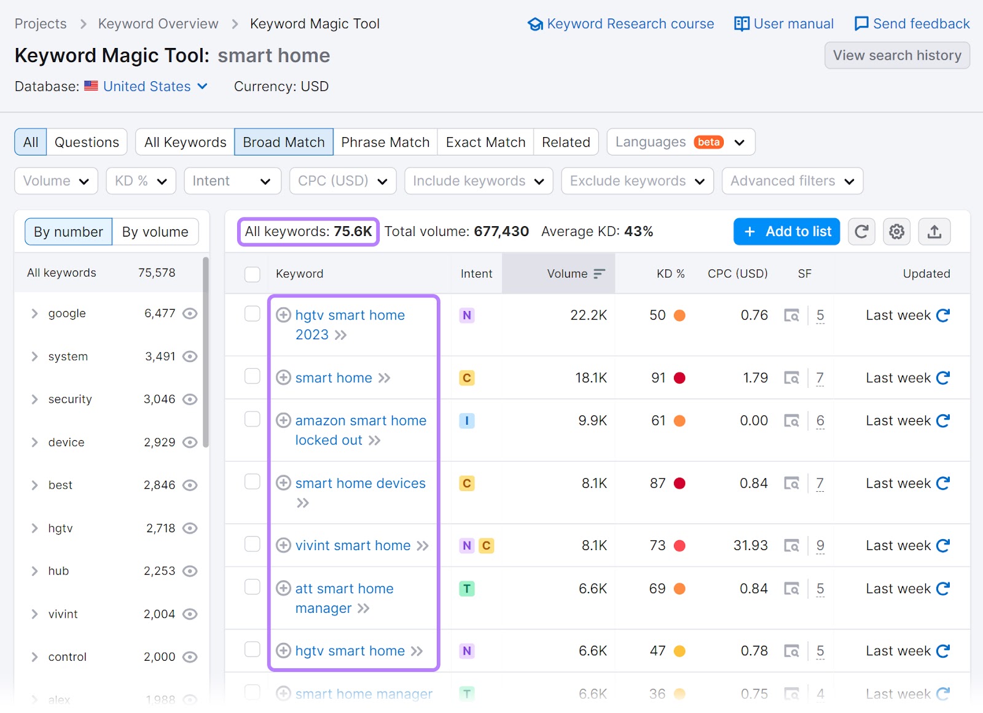983x713 pixels.
Task: Click the plus icon beside hgtv smart home 2023
Action: click(x=283, y=315)
